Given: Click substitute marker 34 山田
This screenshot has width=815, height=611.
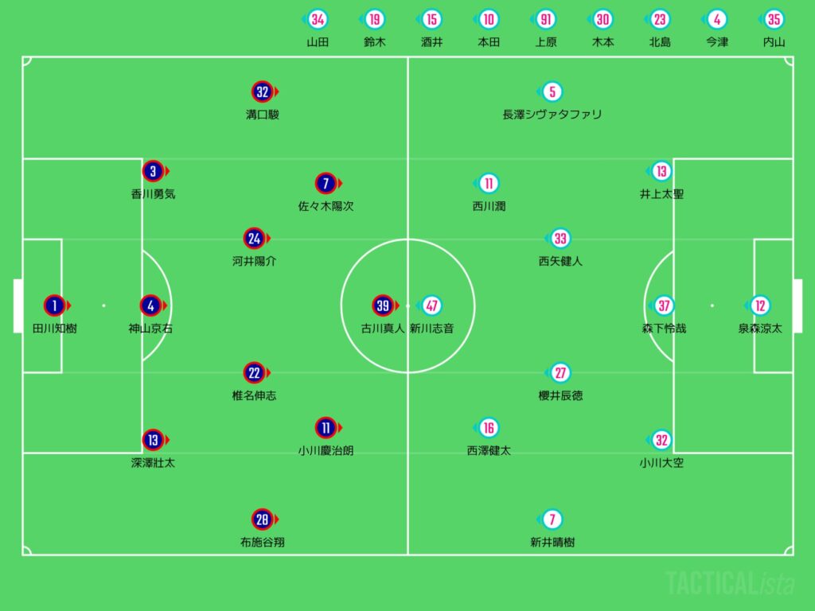Looking at the screenshot, I should coord(318,20).
